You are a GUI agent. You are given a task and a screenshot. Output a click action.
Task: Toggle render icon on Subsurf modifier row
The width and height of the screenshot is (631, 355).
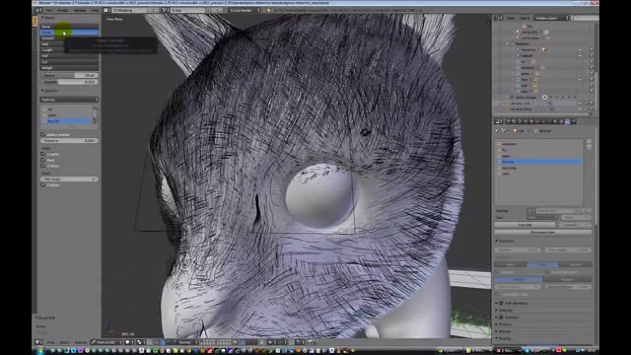pyautogui.click(x=591, y=56)
